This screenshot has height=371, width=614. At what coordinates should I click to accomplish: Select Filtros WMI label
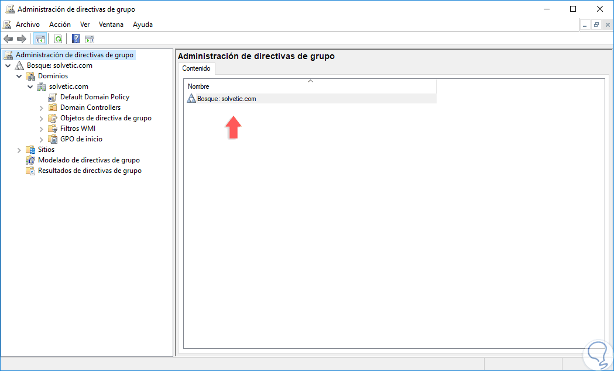[x=78, y=129]
